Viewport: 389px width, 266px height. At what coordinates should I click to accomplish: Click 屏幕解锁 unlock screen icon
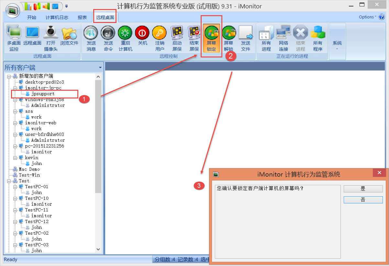pyautogui.click(x=228, y=39)
